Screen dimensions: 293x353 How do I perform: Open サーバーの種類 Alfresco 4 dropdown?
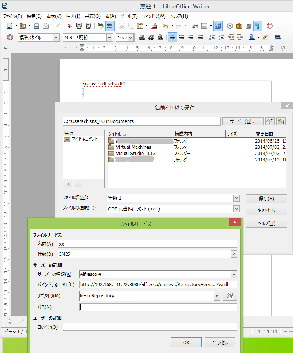point(234,274)
